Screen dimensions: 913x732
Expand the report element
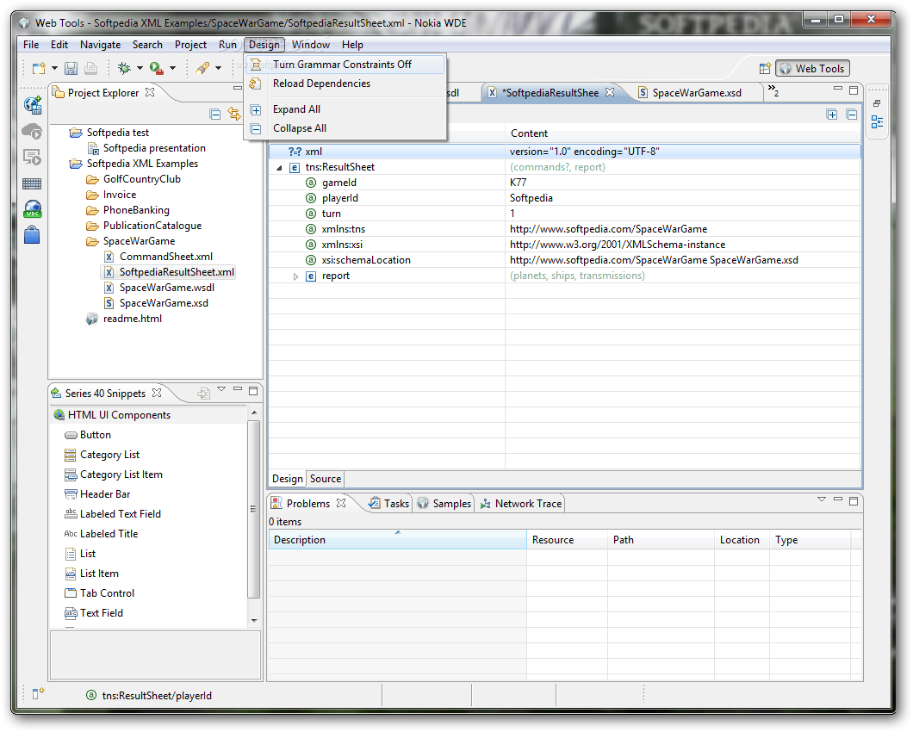click(295, 276)
